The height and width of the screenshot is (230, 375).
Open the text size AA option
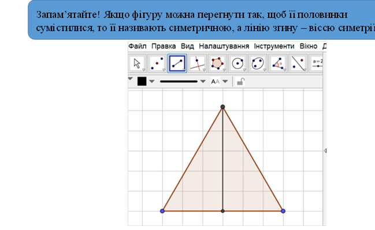(x=215, y=82)
